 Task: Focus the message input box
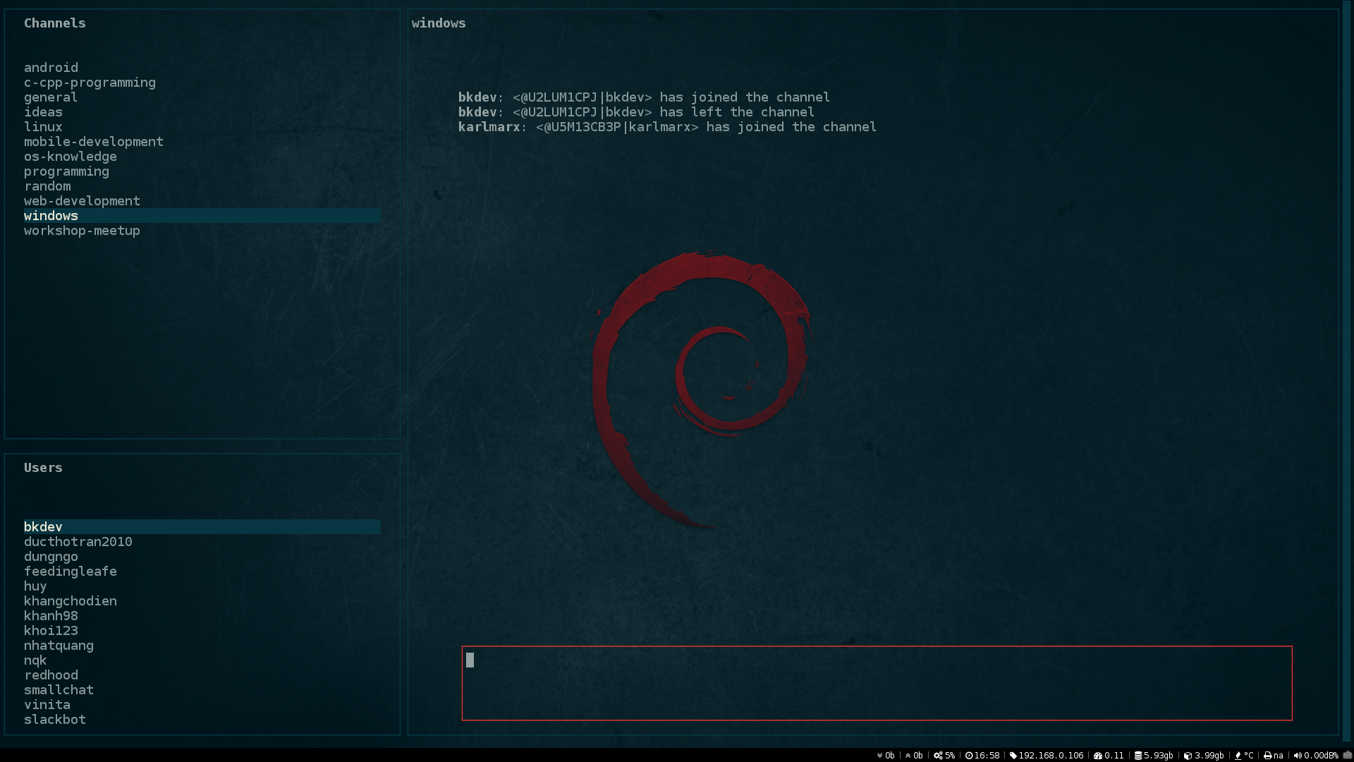click(x=877, y=683)
